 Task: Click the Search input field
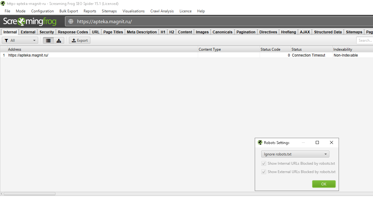tap(365, 40)
